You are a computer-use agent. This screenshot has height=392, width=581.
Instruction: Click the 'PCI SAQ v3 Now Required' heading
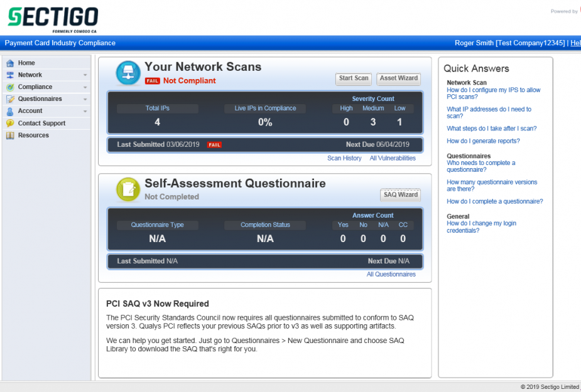click(158, 304)
